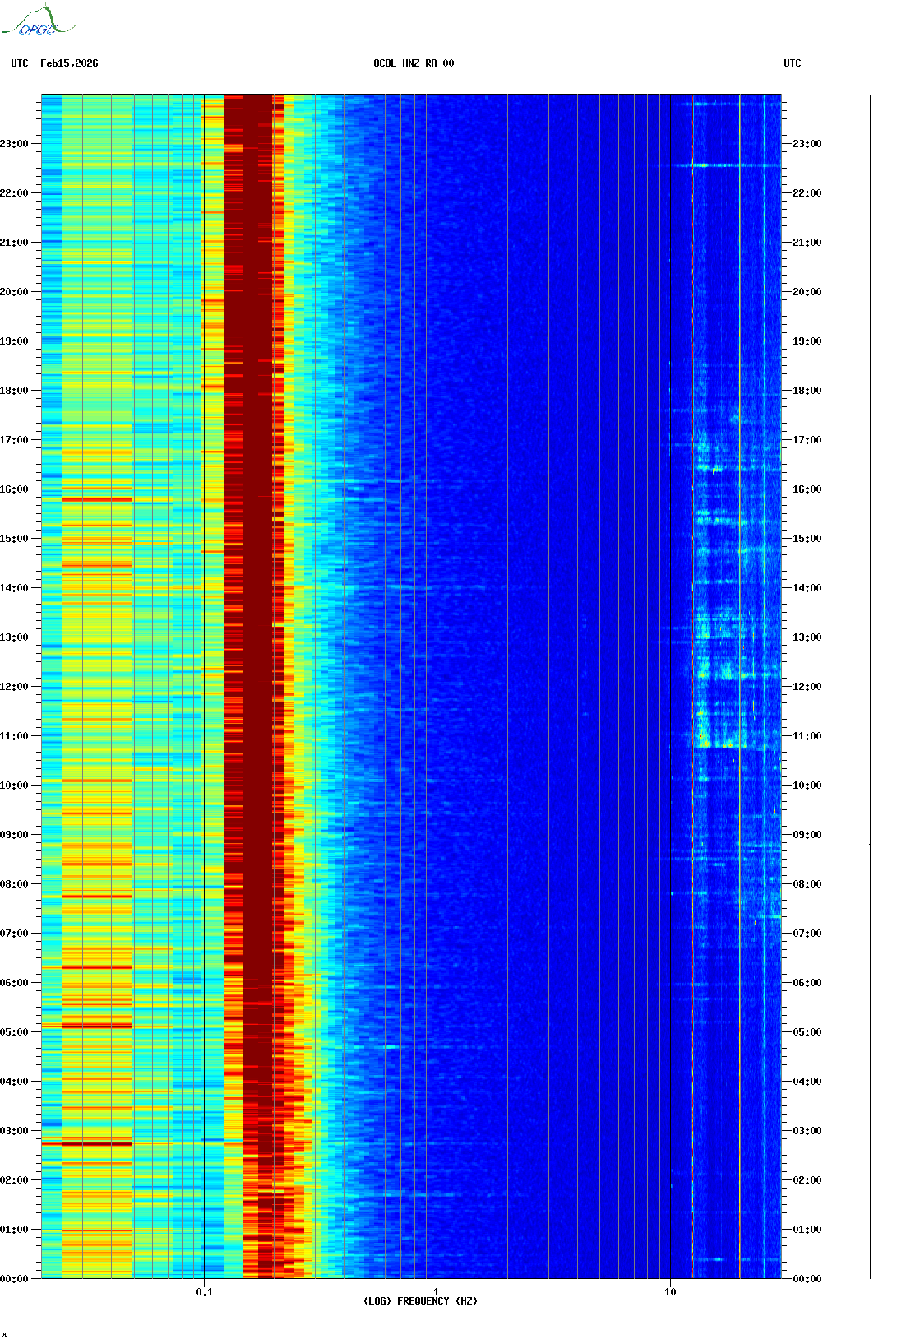The image size is (906, 1344).
Task: Click the 20:00 label on the right axis
Action: point(807,292)
